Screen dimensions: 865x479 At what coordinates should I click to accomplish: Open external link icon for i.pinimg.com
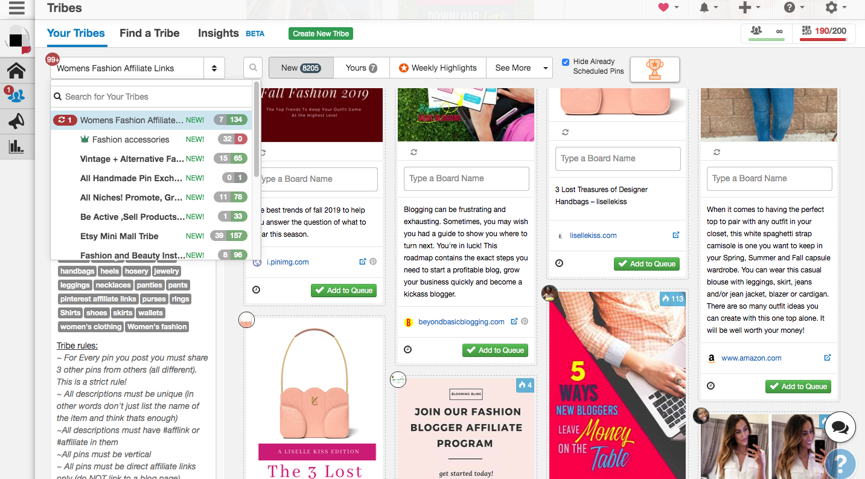coord(363,262)
